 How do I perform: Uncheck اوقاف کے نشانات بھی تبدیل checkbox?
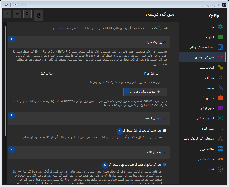165,165
